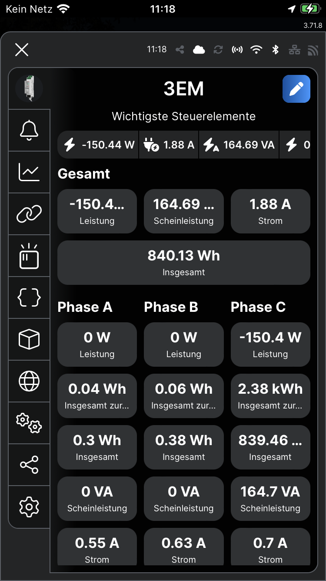
Task: Open the single gear settings tab
Action: click(x=29, y=507)
